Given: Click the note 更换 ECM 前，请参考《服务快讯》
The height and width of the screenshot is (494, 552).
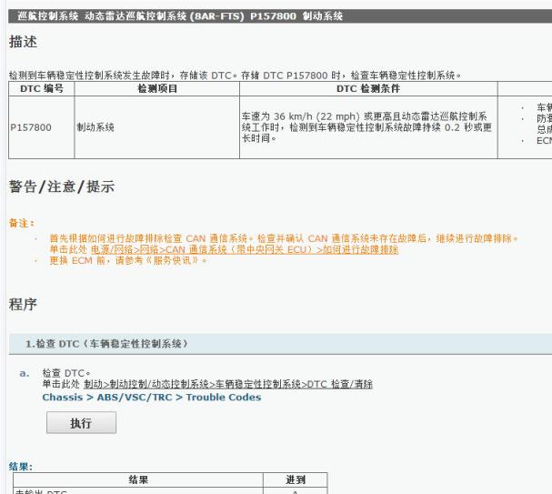Looking at the screenshot, I should point(128,260).
